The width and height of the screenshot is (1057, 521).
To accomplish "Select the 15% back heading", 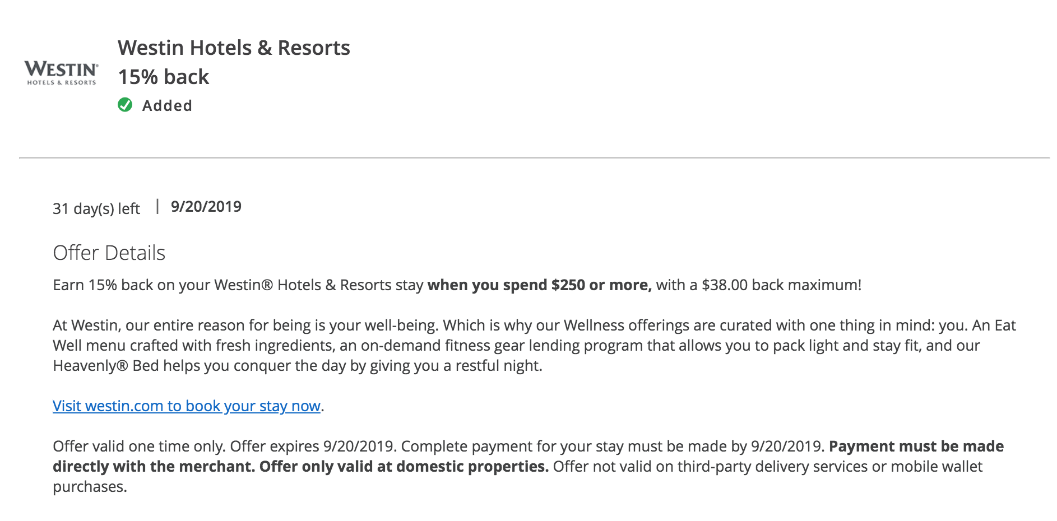I will pyautogui.click(x=163, y=77).
